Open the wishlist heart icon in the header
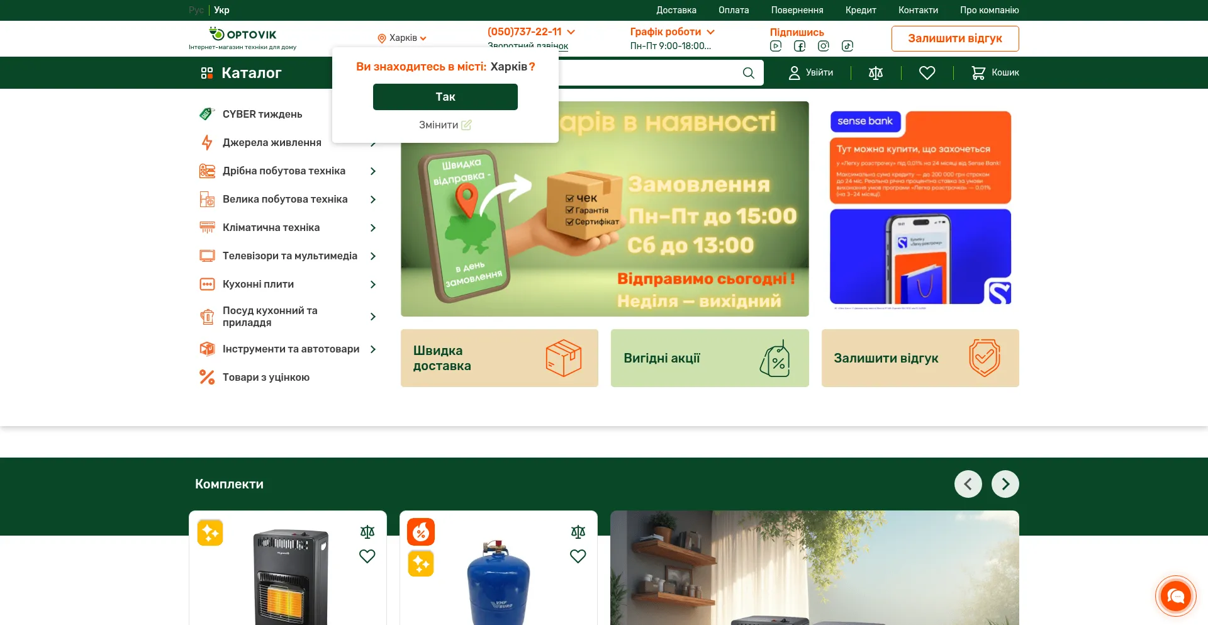 927,72
